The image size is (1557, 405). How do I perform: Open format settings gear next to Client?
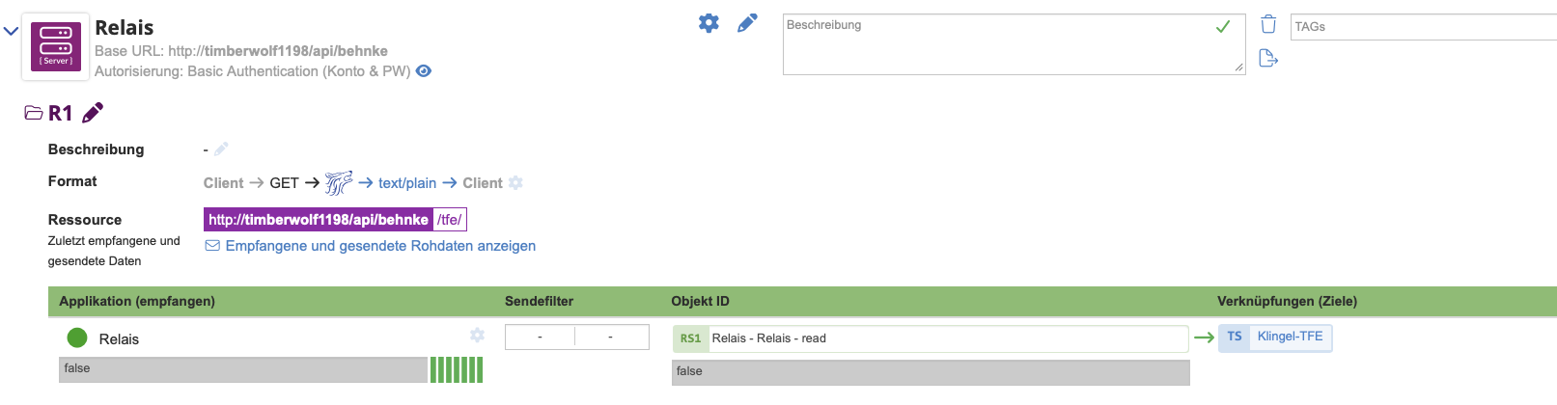coord(515,182)
